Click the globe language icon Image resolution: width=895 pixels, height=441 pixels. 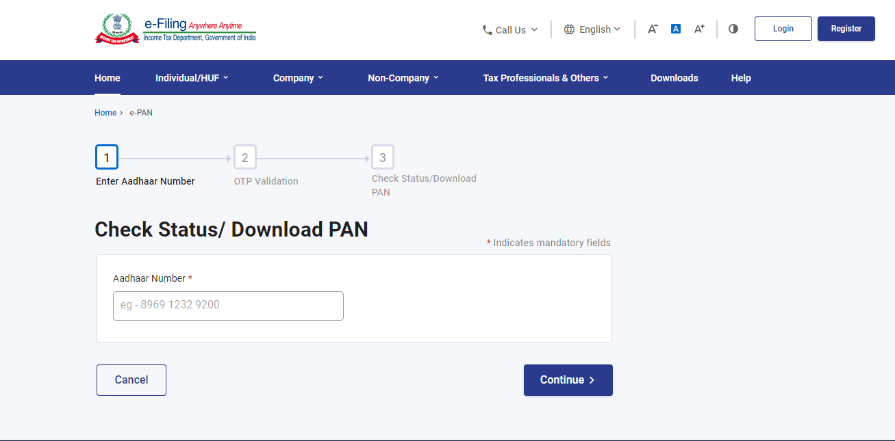tap(569, 29)
